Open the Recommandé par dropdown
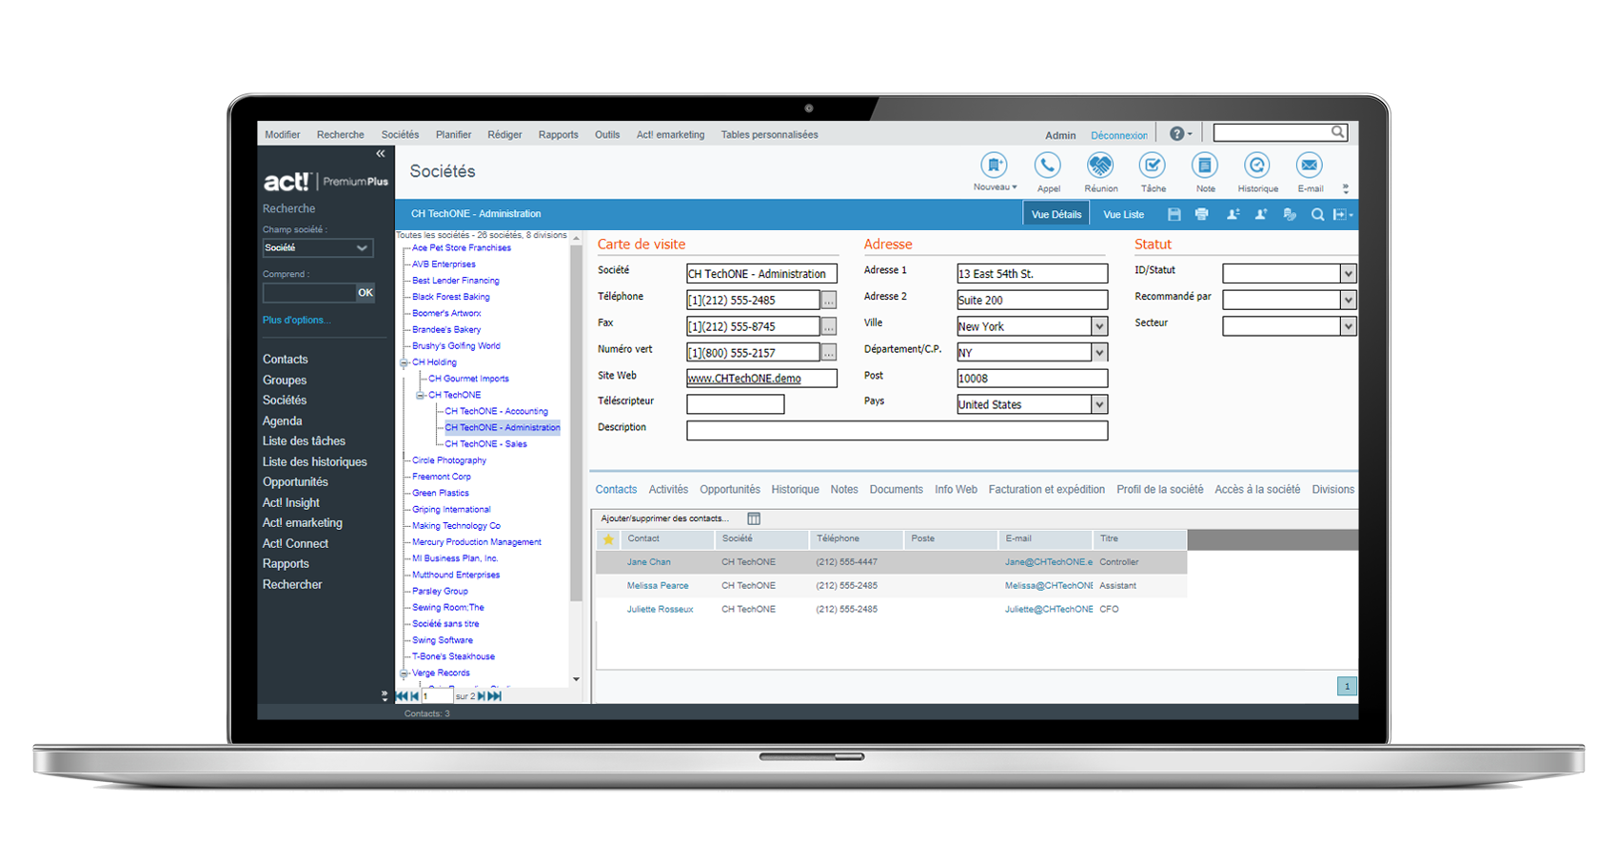1618x860 pixels. coord(1348,301)
